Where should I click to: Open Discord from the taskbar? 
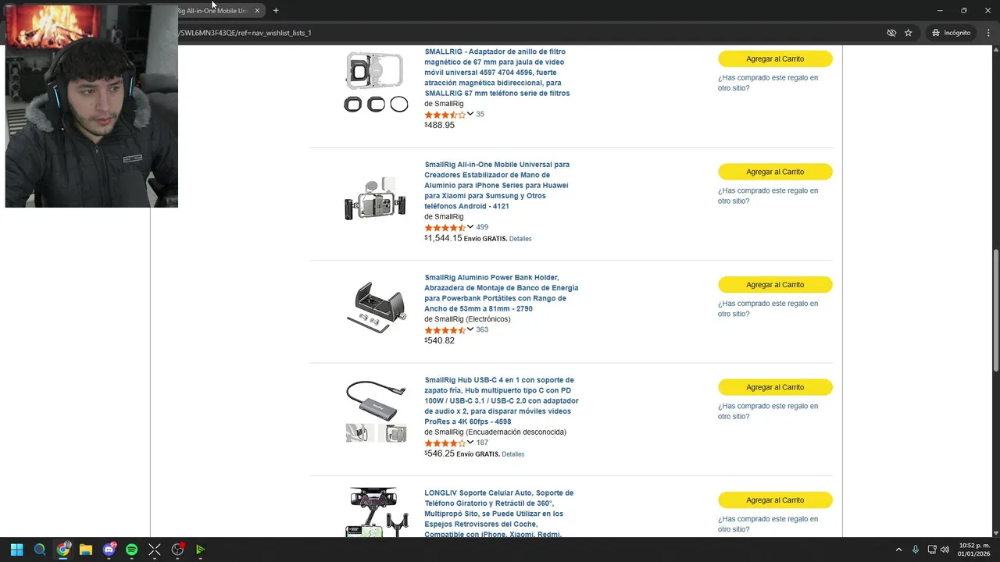coord(109,550)
